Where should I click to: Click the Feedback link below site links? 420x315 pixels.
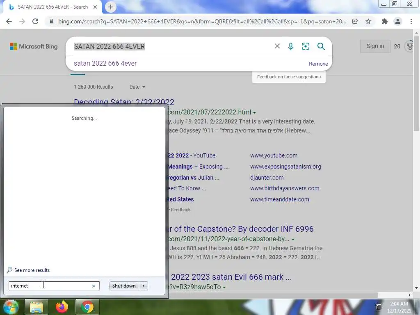click(180, 210)
